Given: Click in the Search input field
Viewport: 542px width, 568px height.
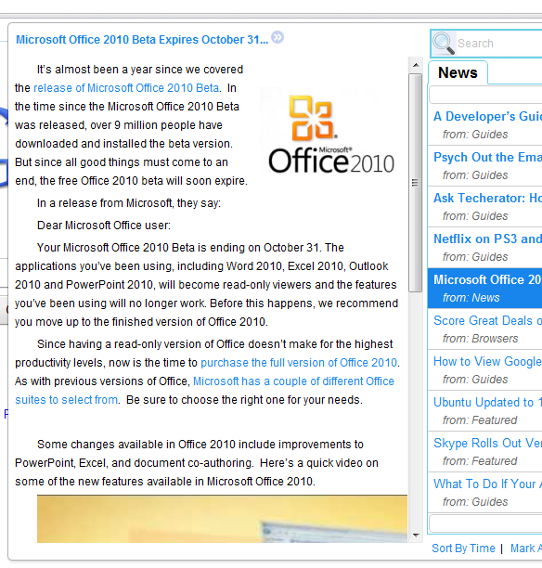Looking at the screenshot, I should pyautogui.click(x=499, y=44).
